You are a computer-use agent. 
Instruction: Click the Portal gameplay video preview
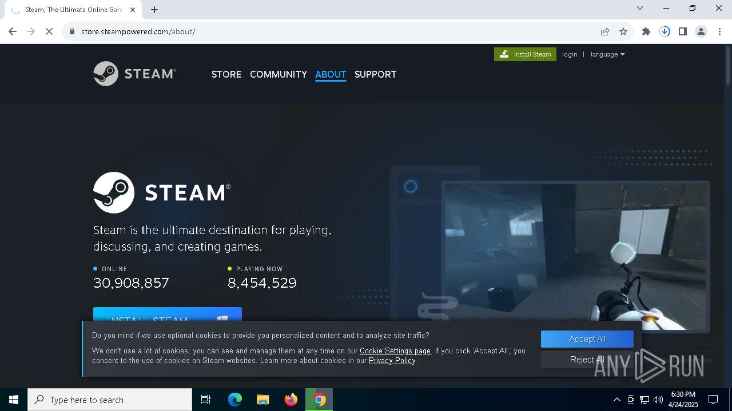tap(575, 256)
